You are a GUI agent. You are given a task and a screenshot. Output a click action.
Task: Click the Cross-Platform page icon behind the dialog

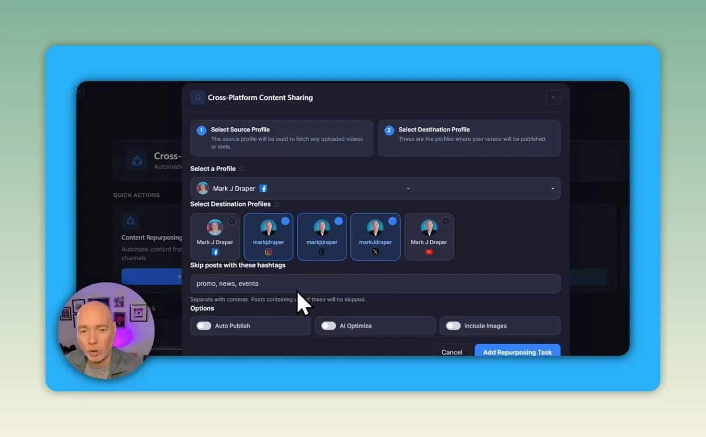[x=137, y=161]
